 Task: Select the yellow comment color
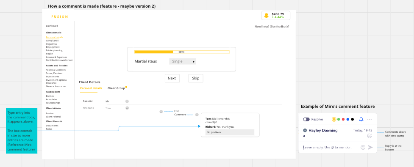pos(334,119)
